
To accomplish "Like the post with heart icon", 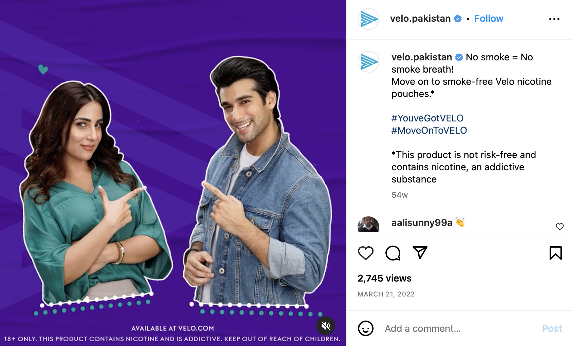I will coord(365,253).
